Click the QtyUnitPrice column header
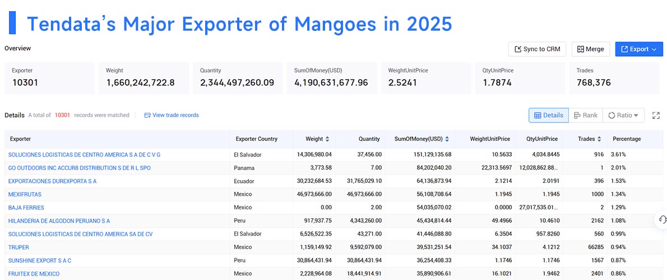The height and width of the screenshot is (280, 667). tap(543, 139)
